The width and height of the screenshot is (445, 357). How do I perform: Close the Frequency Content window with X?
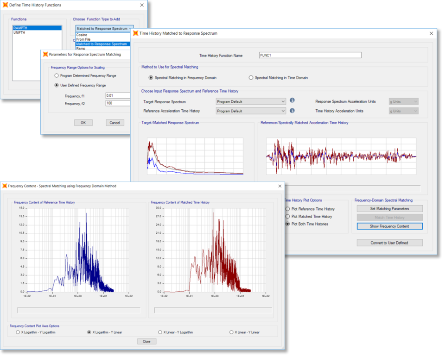tap(279, 186)
